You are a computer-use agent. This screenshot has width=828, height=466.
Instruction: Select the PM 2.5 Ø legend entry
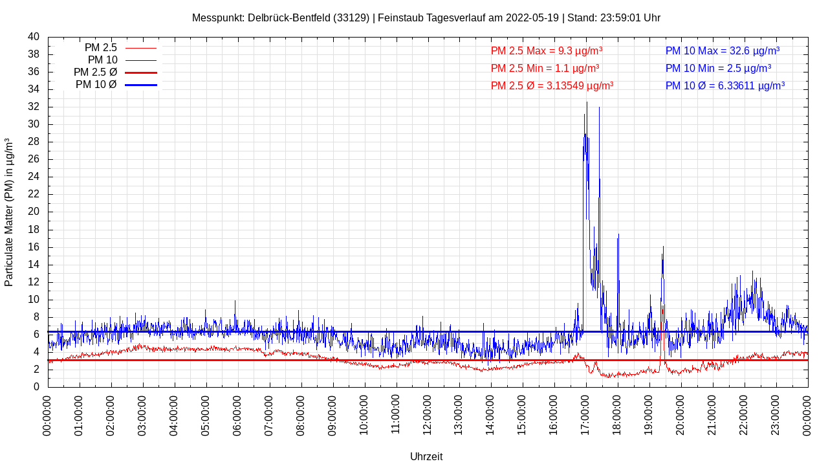coord(95,72)
